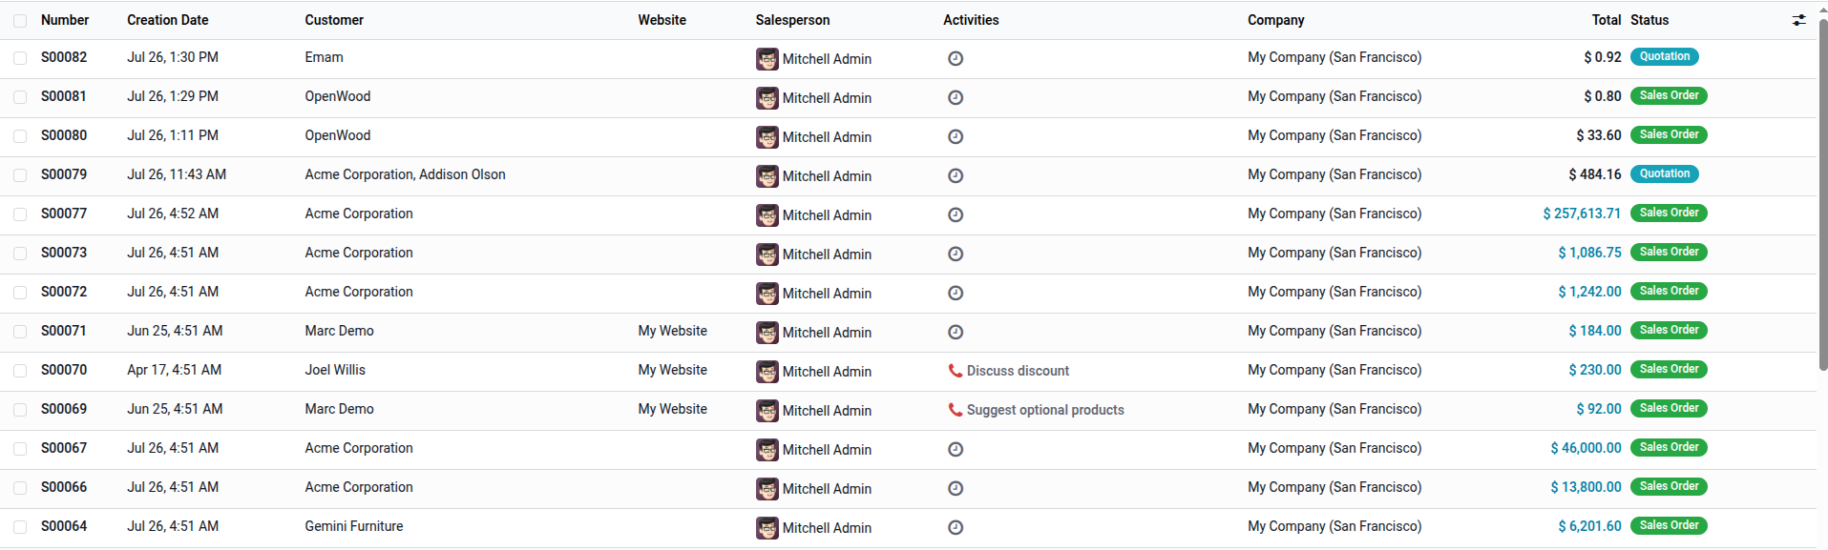1828x550 pixels.
Task: Click the Activities column header
Action: coord(971,20)
